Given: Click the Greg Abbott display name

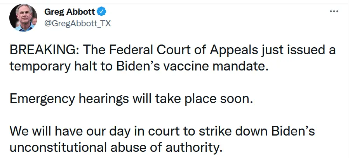Looking at the screenshot, I should point(72,11).
